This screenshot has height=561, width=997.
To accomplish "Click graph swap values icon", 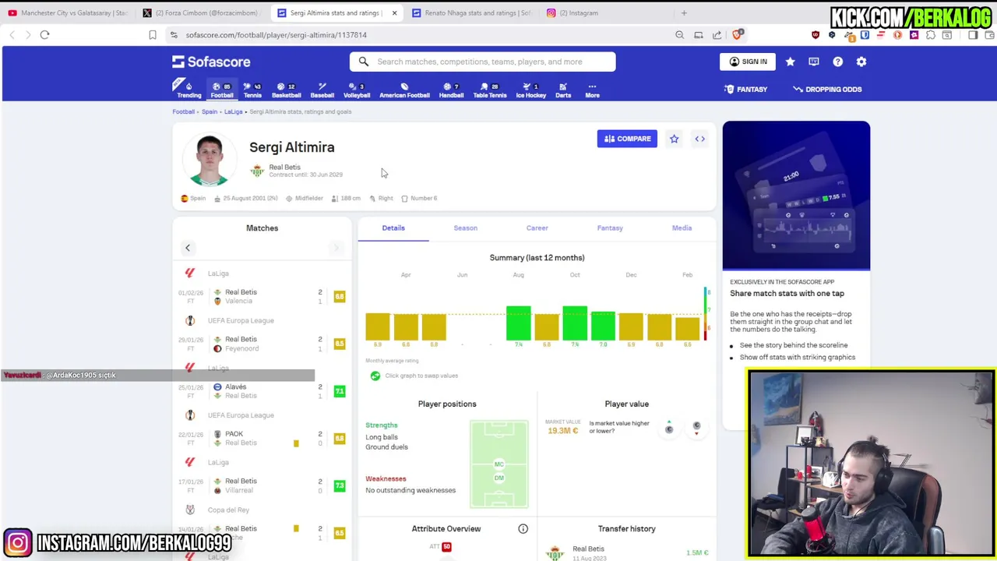I will click(375, 376).
